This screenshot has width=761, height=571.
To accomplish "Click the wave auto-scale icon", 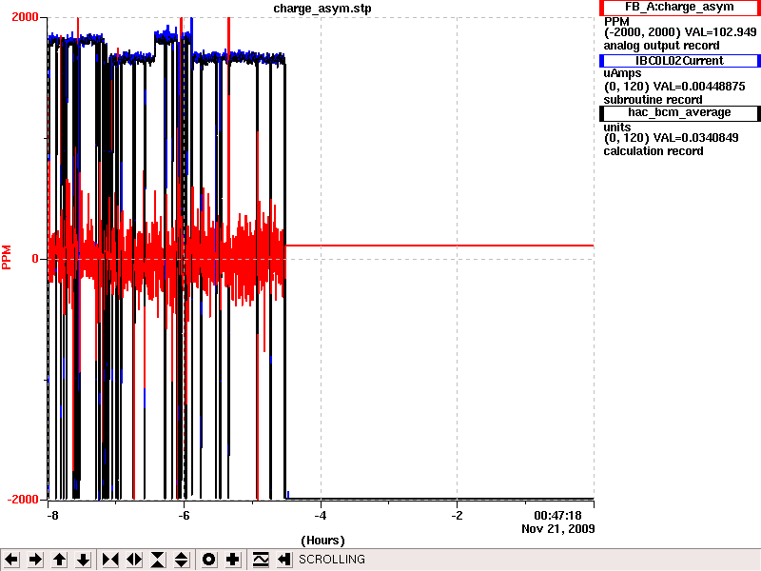I will 261,560.
